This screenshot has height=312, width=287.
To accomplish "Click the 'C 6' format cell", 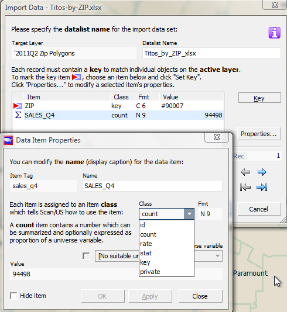I will coord(141,106).
